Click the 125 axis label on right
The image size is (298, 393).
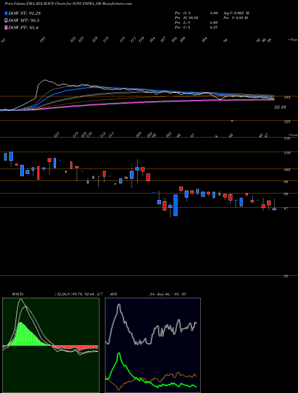tap(287, 122)
